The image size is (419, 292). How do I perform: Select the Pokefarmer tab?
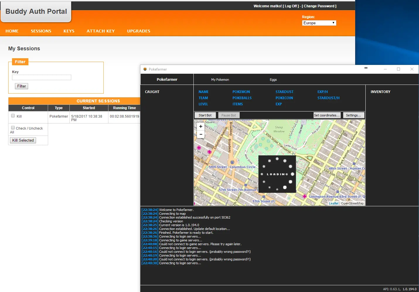point(167,79)
